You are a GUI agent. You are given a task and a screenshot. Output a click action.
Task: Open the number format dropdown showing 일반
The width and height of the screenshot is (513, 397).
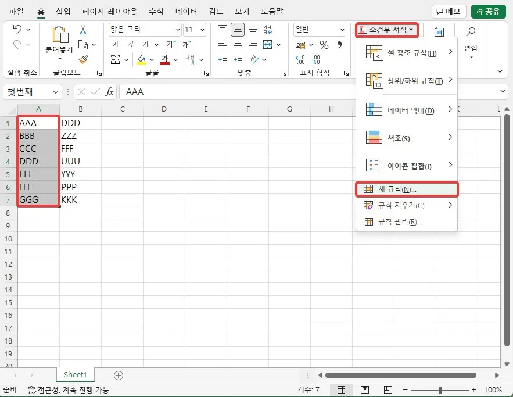tap(318, 29)
